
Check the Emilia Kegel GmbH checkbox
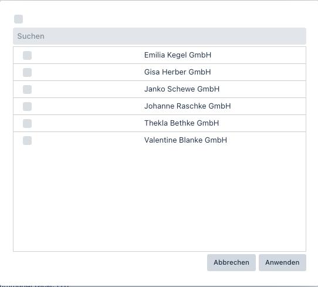[27, 55]
